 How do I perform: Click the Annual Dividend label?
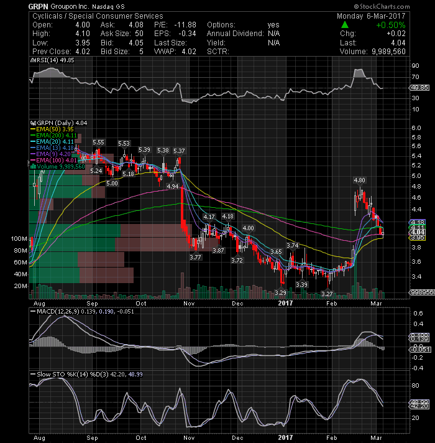[x=236, y=34]
